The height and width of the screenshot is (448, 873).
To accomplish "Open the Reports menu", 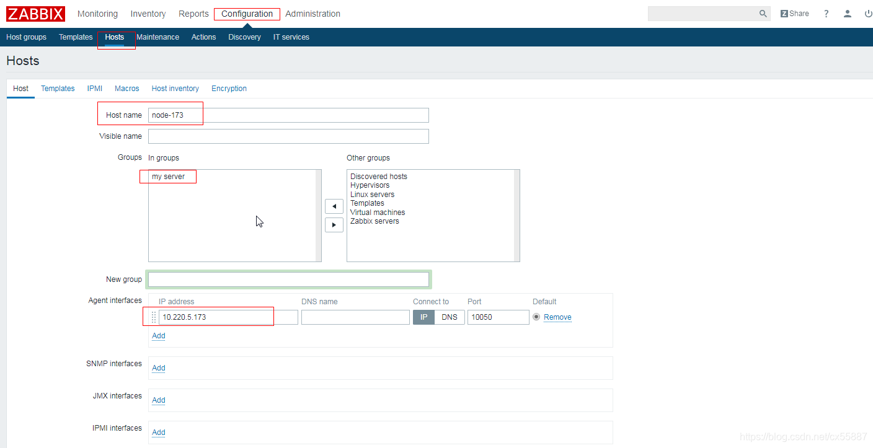I will click(x=193, y=14).
